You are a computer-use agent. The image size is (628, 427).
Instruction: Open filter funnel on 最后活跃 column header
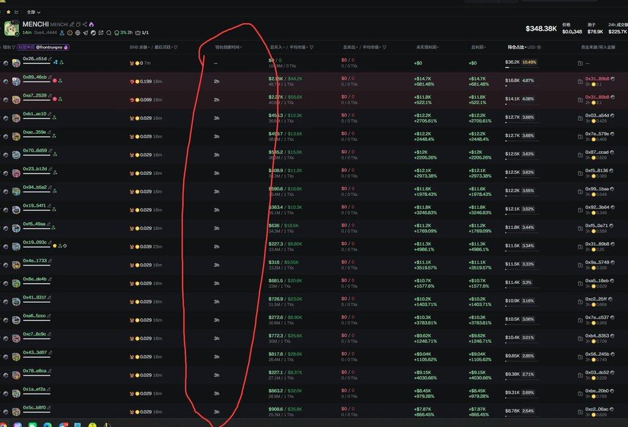coord(176,47)
